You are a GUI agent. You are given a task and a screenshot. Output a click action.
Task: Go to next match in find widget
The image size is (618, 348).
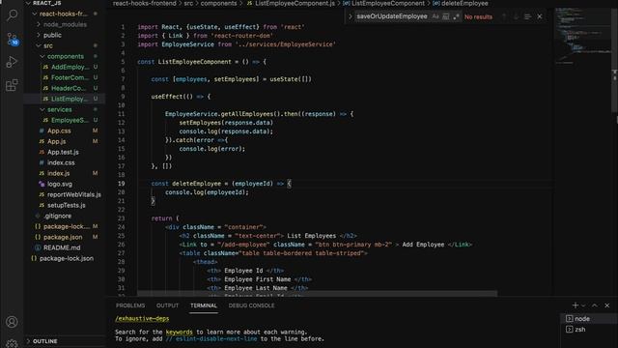pyautogui.click(x=516, y=16)
